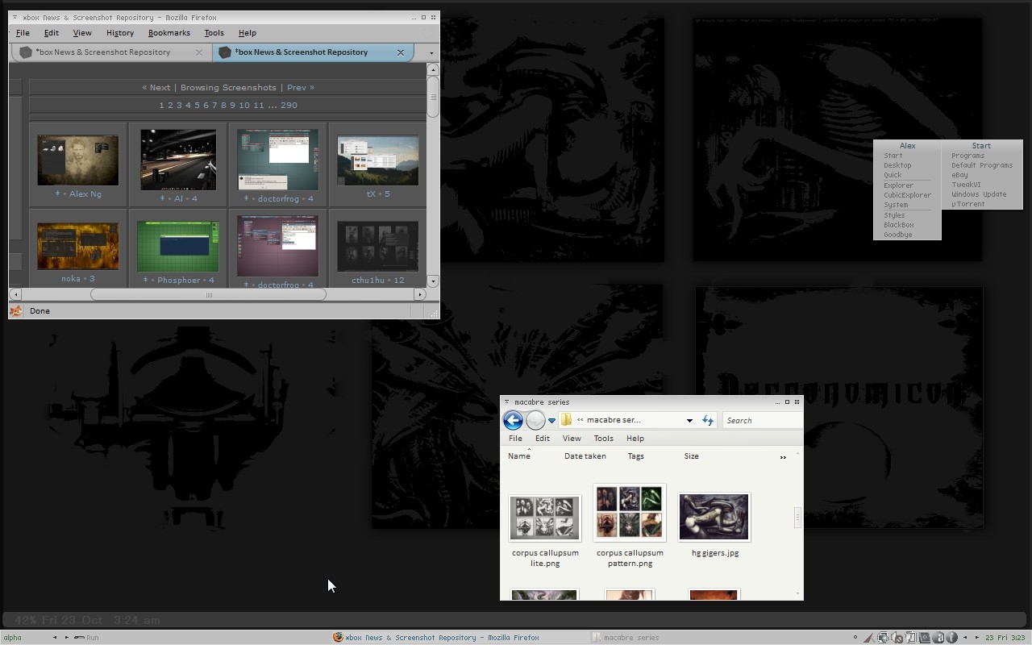The height and width of the screenshot is (645, 1032).
Task: Click the round 'i' info tray icon
Action: [x=951, y=637]
